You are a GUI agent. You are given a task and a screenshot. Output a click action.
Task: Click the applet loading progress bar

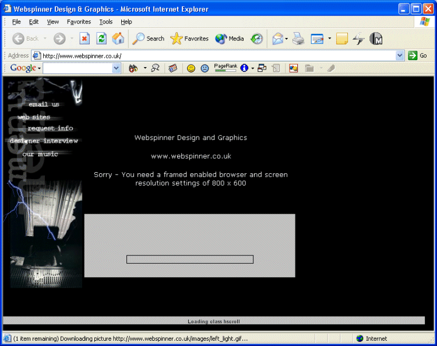(x=190, y=259)
